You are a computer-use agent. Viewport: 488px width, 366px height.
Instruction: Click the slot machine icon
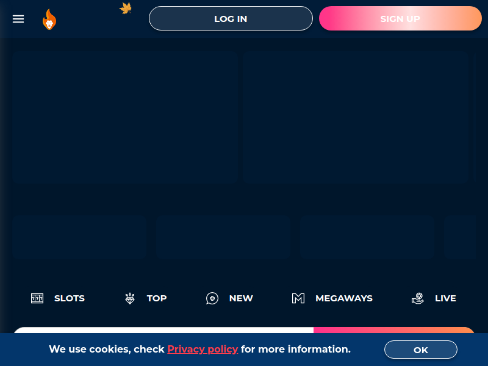pos(37,298)
